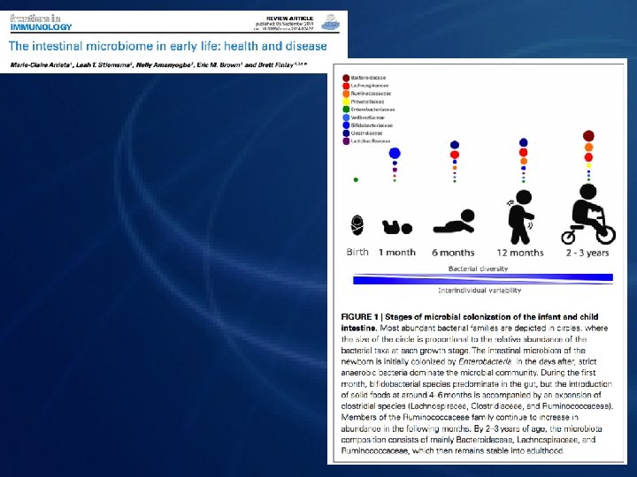Click the 'Bifidobacteriaceae' legend label
This screenshot has height=477, width=637.
(x=372, y=125)
